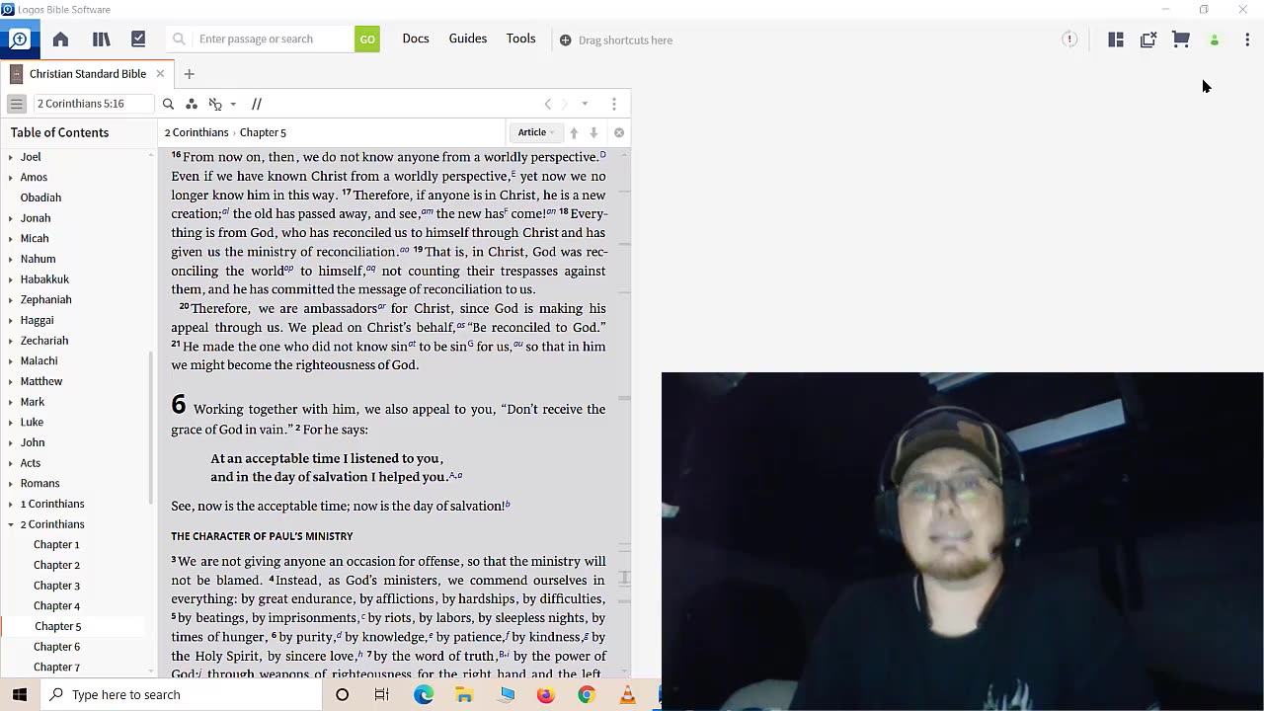Toggle the table of contents sidebar
This screenshot has height=711, width=1264.
click(x=17, y=104)
